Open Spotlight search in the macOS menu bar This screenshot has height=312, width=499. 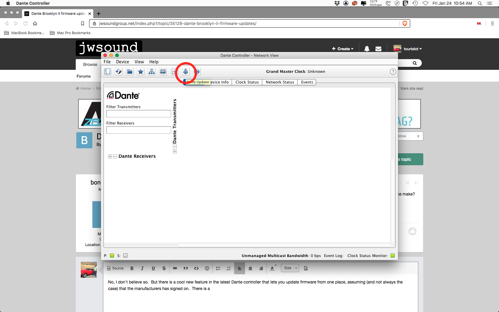(480, 3)
